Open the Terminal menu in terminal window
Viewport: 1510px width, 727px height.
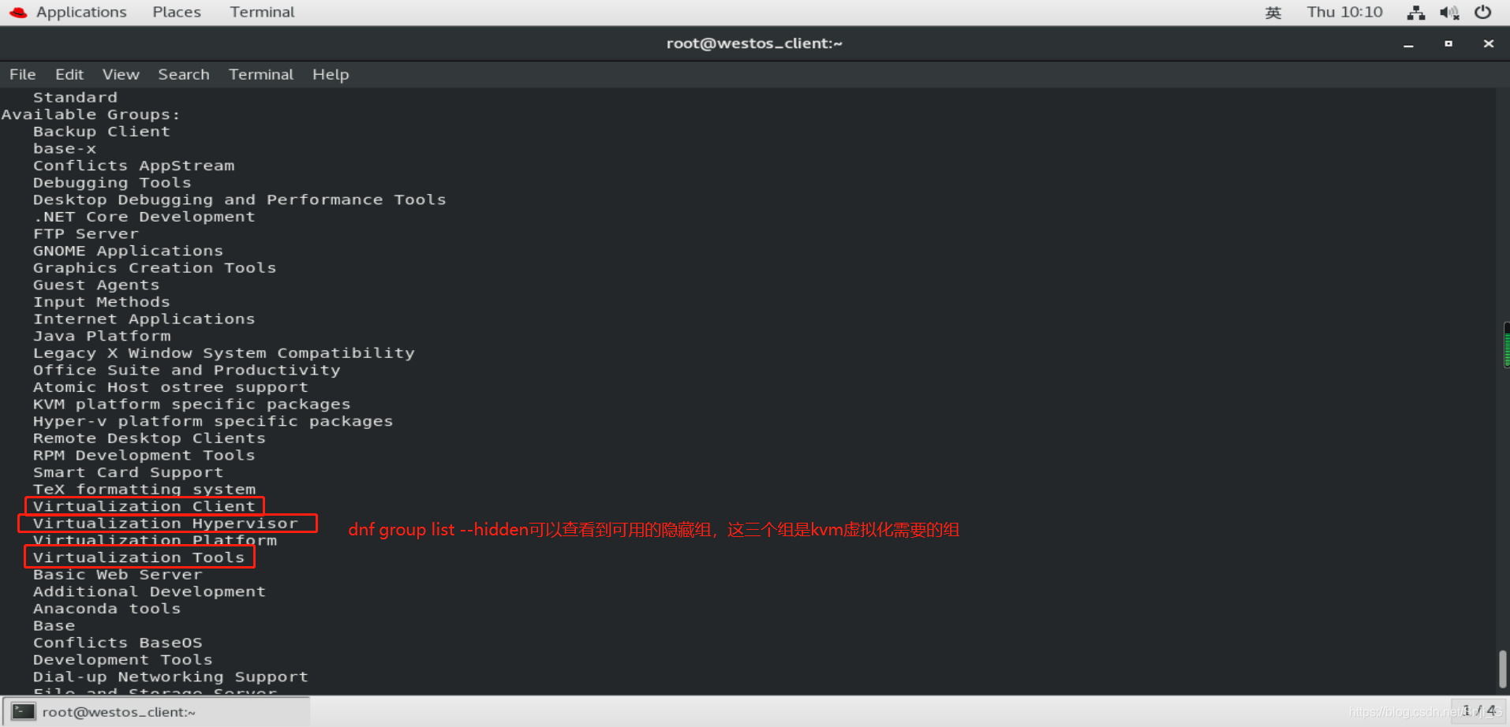pos(261,74)
